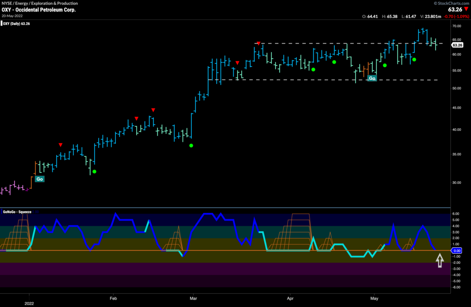Click the open value O: 64.41
Viewport: 471px width, 307px height.
(370, 17)
